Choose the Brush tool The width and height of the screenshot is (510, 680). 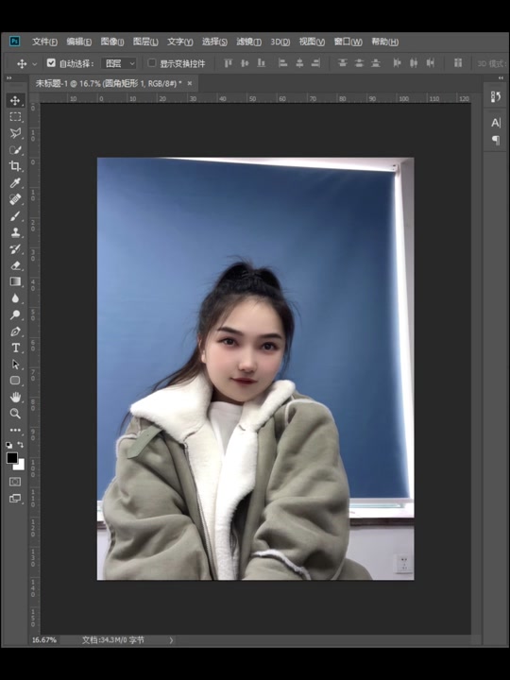pos(15,216)
